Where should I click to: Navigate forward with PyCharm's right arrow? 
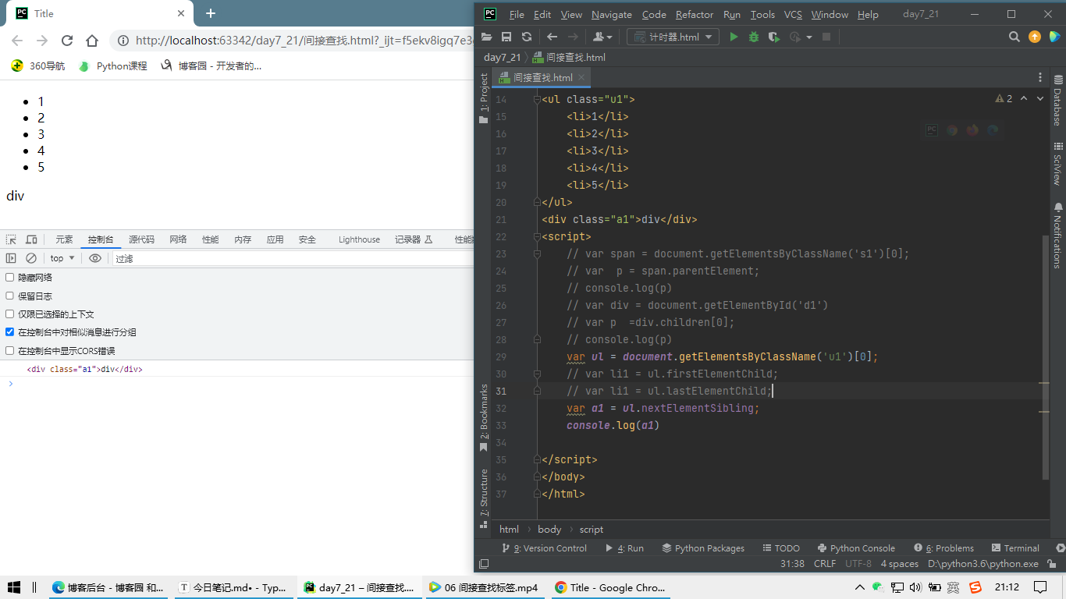click(x=574, y=37)
